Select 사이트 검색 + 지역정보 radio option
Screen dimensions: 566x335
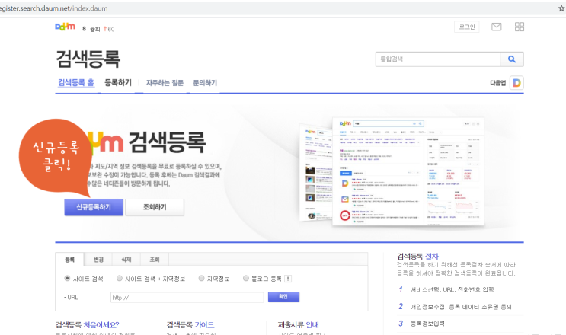(x=120, y=279)
